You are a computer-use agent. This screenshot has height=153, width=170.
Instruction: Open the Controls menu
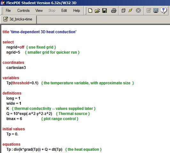[x=23, y=11]
